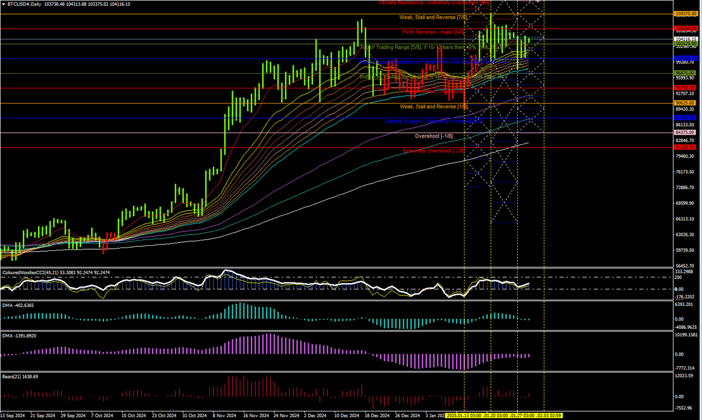702x420 pixels.
Task: Select the 'Weak, Stall and Reverse [7/8]' label
Action: 433,18
